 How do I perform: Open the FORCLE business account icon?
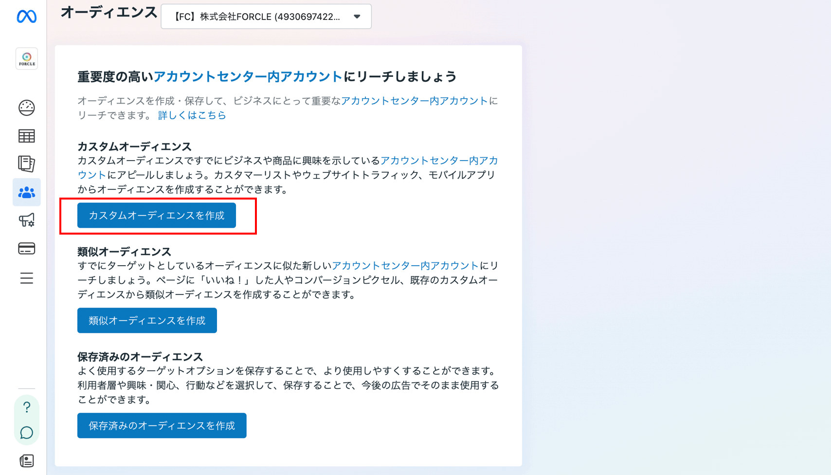coord(27,59)
